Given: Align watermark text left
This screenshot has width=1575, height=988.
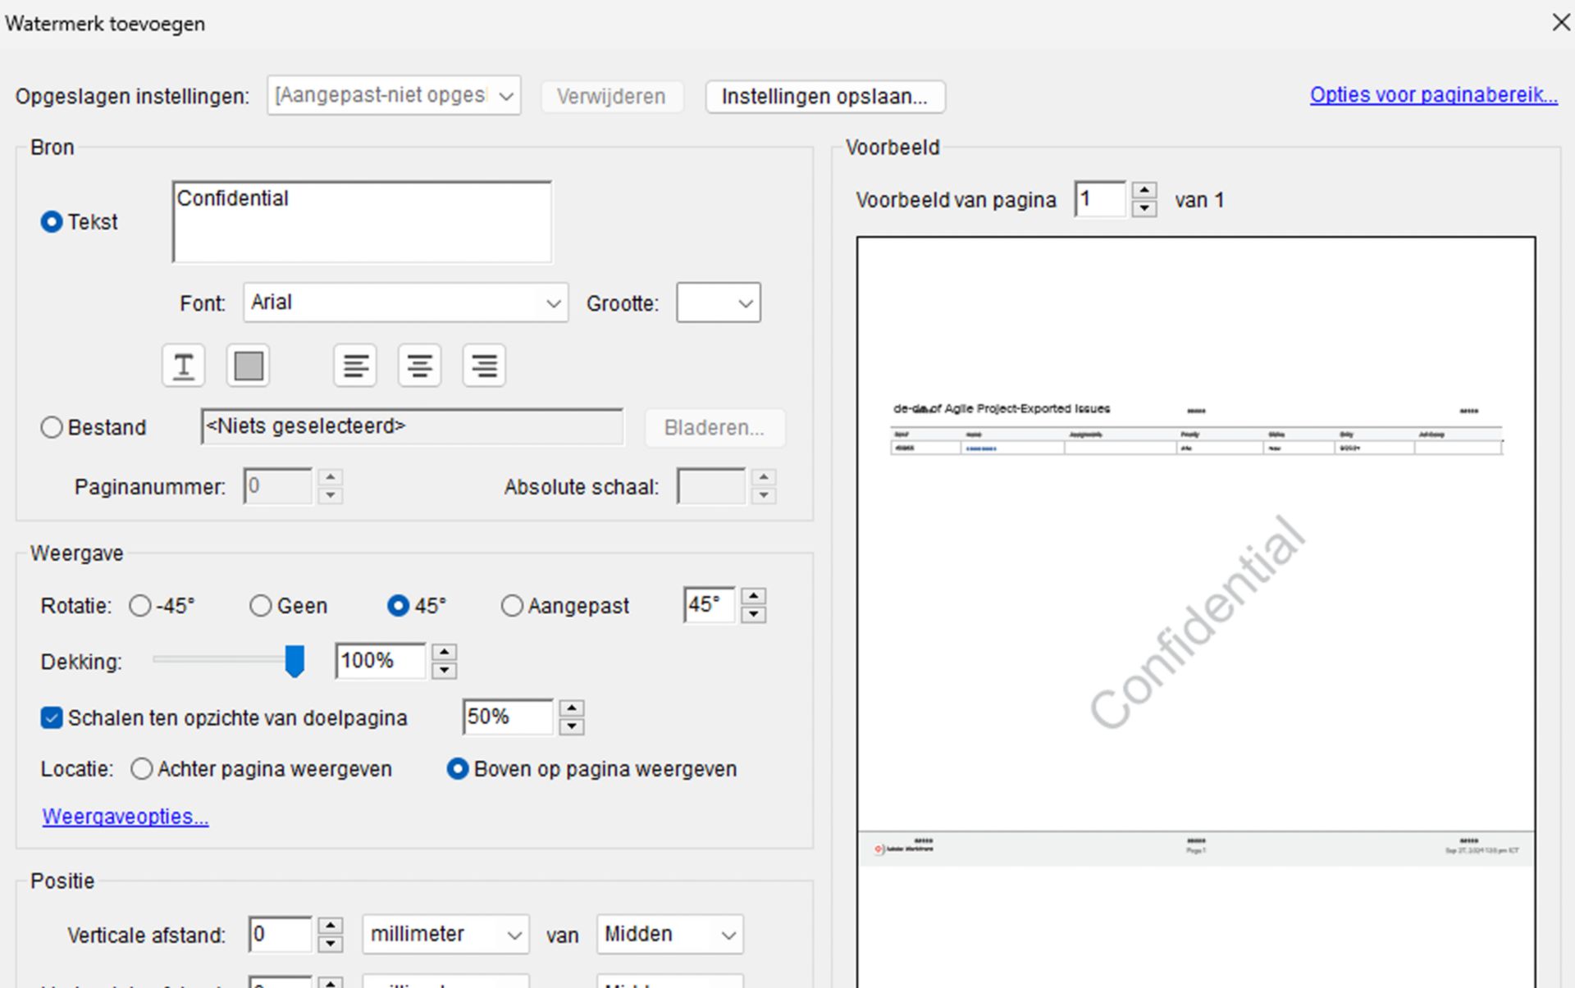Looking at the screenshot, I should [x=355, y=366].
